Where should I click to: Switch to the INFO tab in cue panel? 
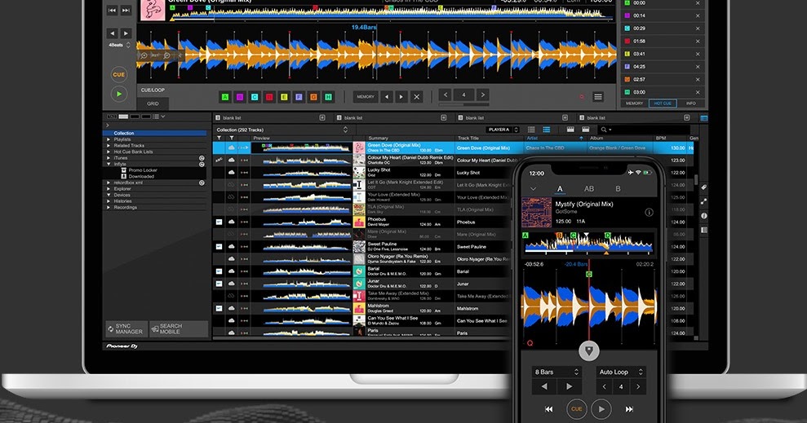pyautogui.click(x=690, y=104)
